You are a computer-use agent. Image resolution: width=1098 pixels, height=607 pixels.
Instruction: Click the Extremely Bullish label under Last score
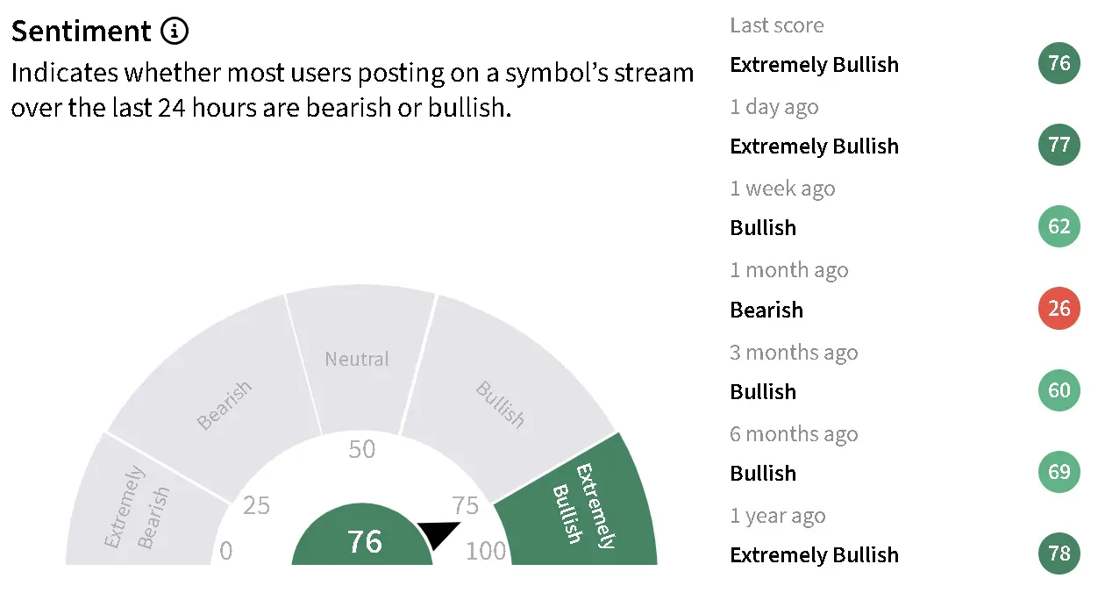click(x=815, y=65)
